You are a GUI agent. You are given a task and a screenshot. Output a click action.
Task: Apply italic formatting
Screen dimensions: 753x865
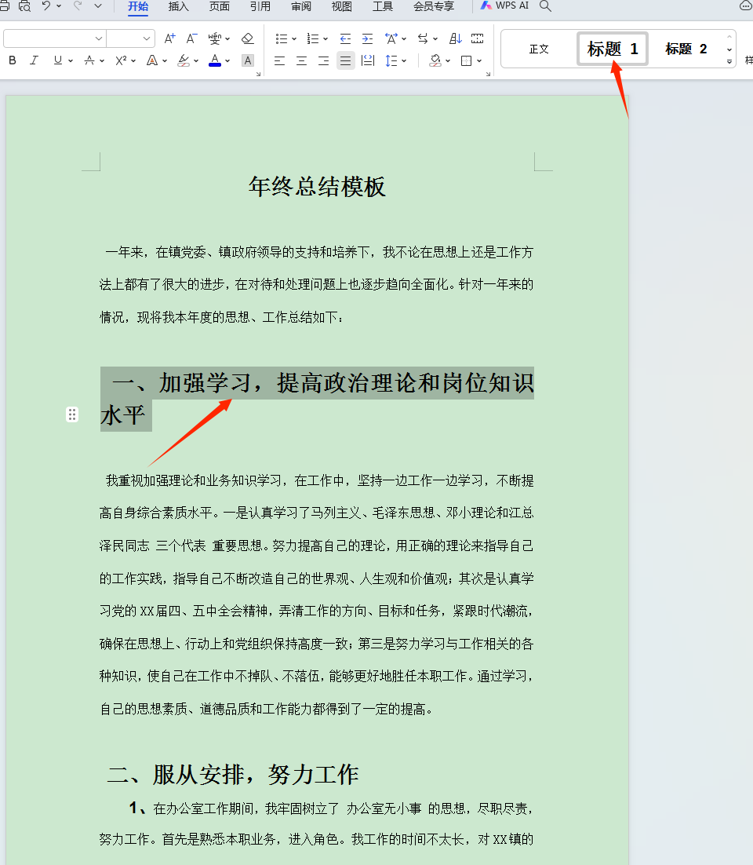coord(34,60)
